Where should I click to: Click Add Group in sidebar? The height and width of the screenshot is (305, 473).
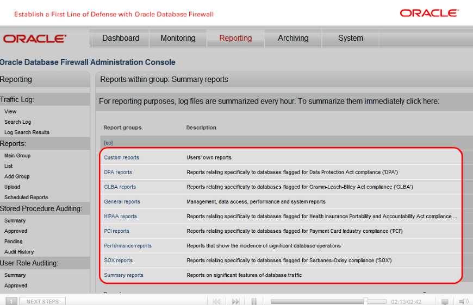tap(17, 176)
